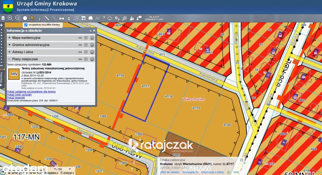
Task: Print the Plany miejscowe section
Action: (92, 59)
